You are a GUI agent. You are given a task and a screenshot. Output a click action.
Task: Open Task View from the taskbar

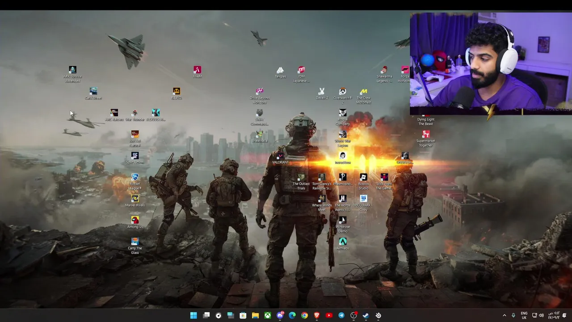point(206,315)
